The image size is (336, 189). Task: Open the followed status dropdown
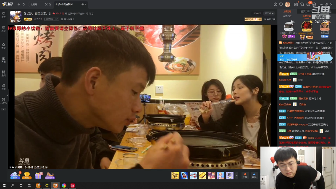tap(269, 13)
